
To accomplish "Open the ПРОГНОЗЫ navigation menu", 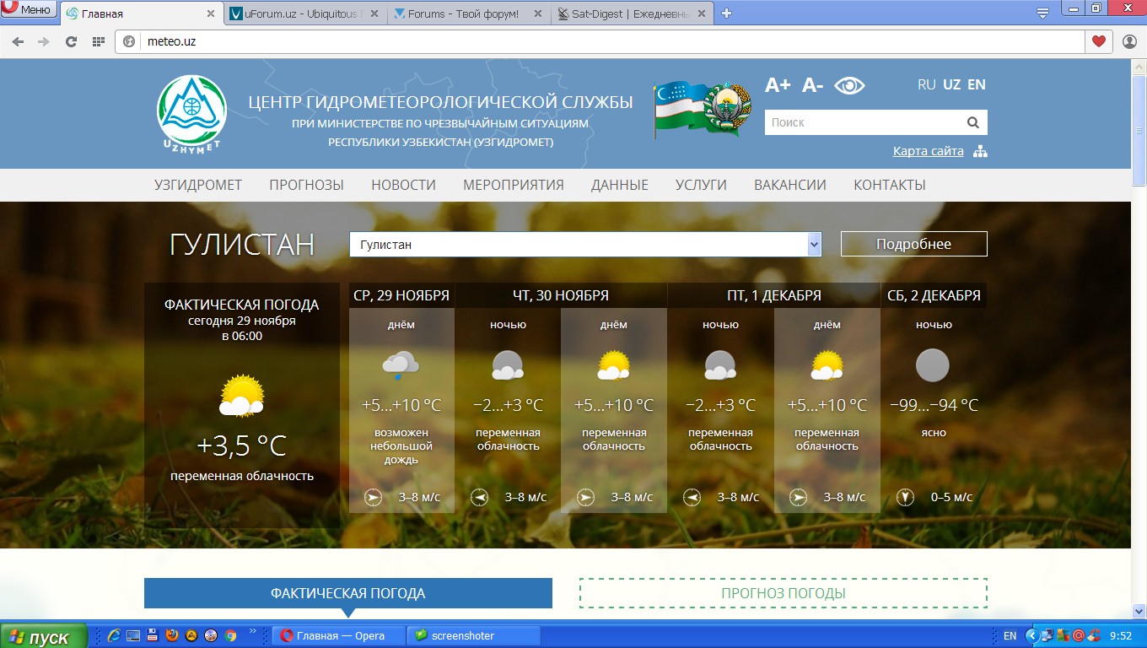I will 306,185.
